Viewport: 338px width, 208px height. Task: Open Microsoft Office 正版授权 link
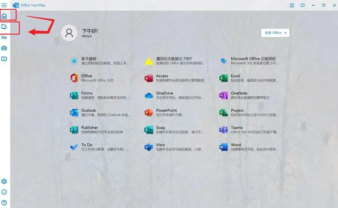(253, 59)
